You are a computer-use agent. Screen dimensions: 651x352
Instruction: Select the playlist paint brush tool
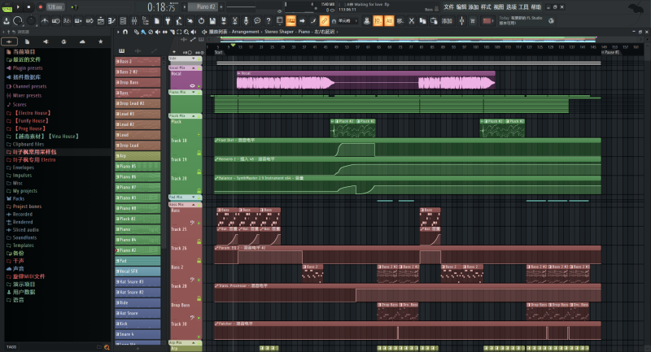pos(143,32)
